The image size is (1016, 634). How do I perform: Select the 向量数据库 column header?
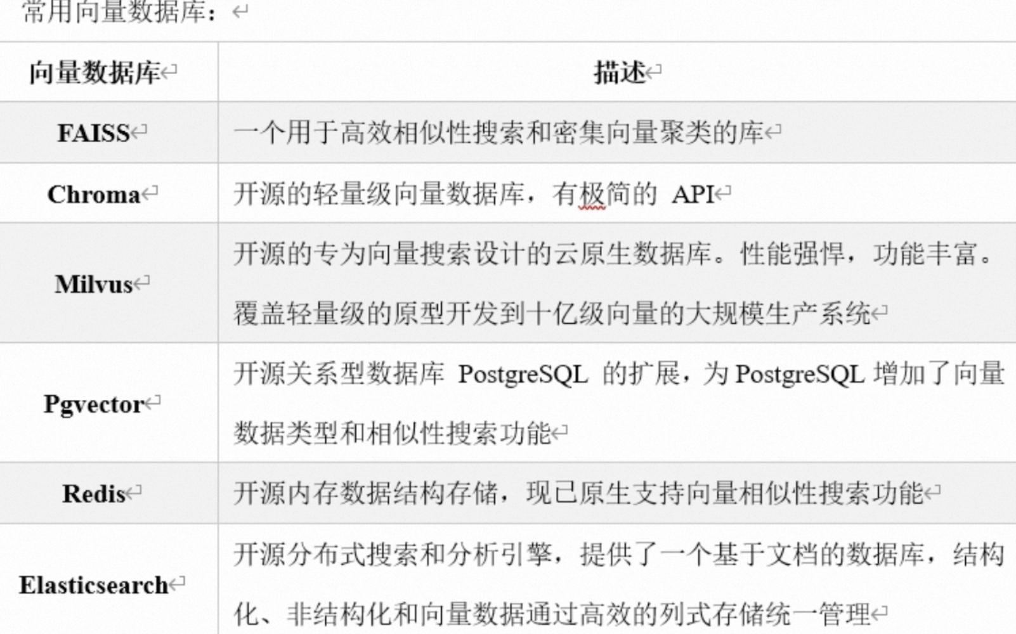click(94, 73)
